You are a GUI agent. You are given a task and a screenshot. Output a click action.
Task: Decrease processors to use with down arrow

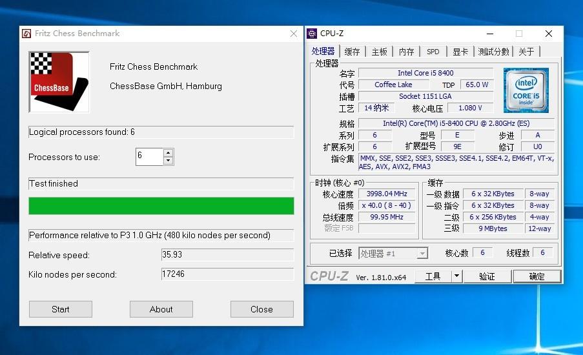click(169, 161)
